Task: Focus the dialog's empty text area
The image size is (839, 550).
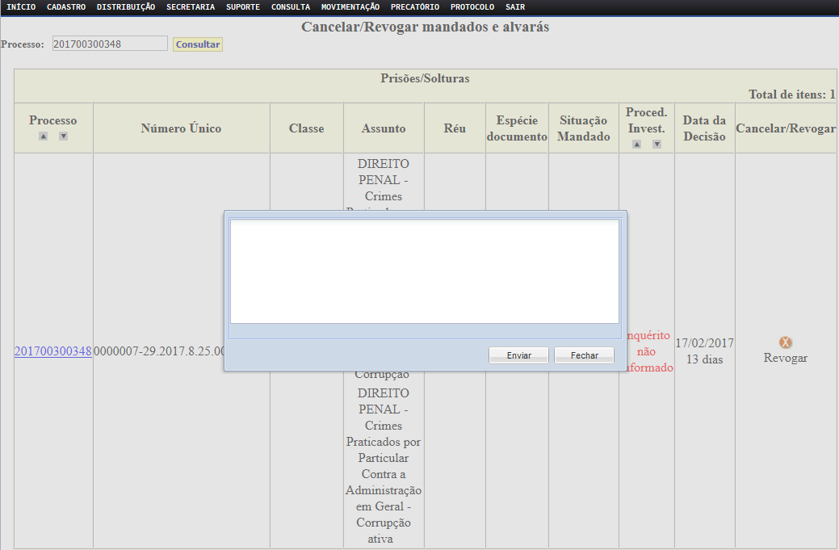Action: pyautogui.click(x=424, y=271)
